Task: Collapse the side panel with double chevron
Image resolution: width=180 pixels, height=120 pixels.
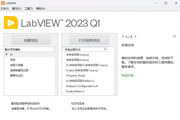Action: [174, 36]
